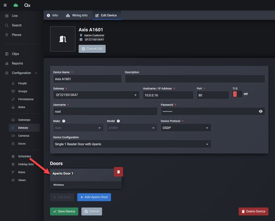The width and height of the screenshot is (275, 221).
Task: Open the Gateway dropdown QF2215S10047
Action: [x=96, y=95]
